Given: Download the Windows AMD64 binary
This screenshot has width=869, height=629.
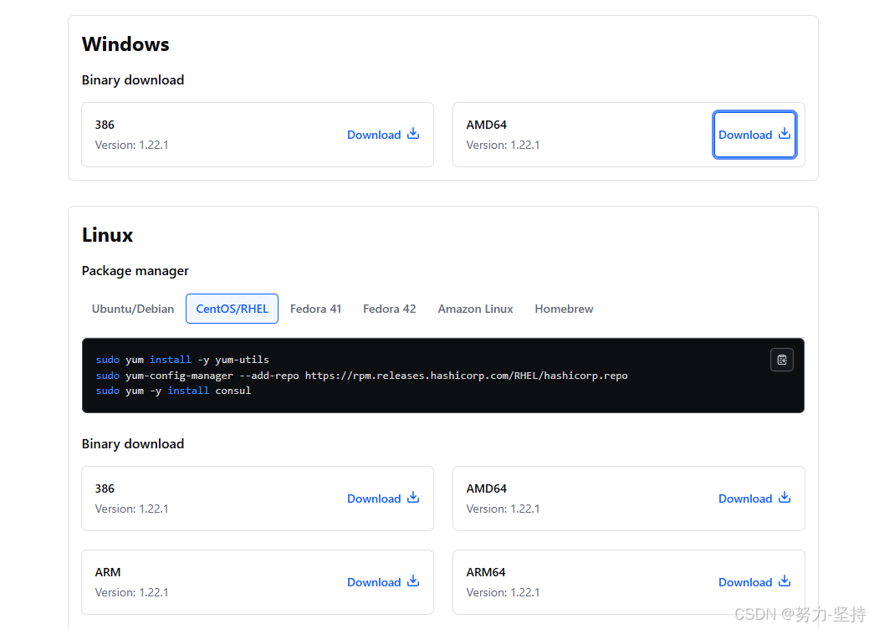Looking at the screenshot, I should [x=754, y=135].
